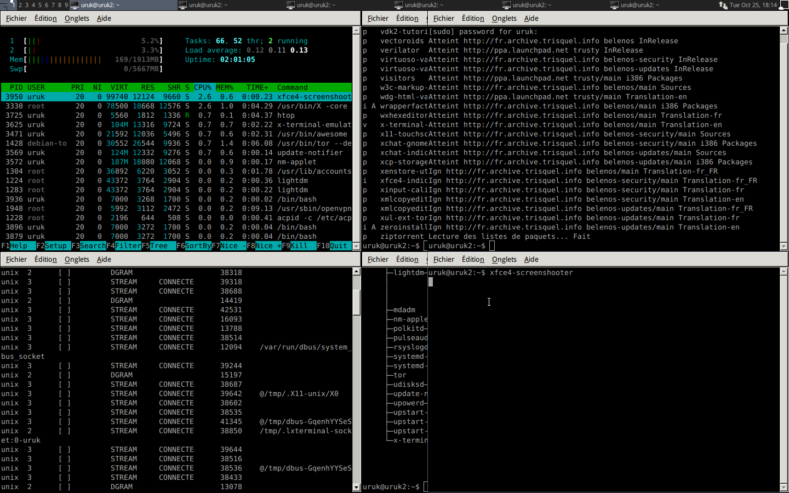This screenshot has width=789, height=493.
Task: Select the nm-applet process row in htop
Action: (176, 162)
